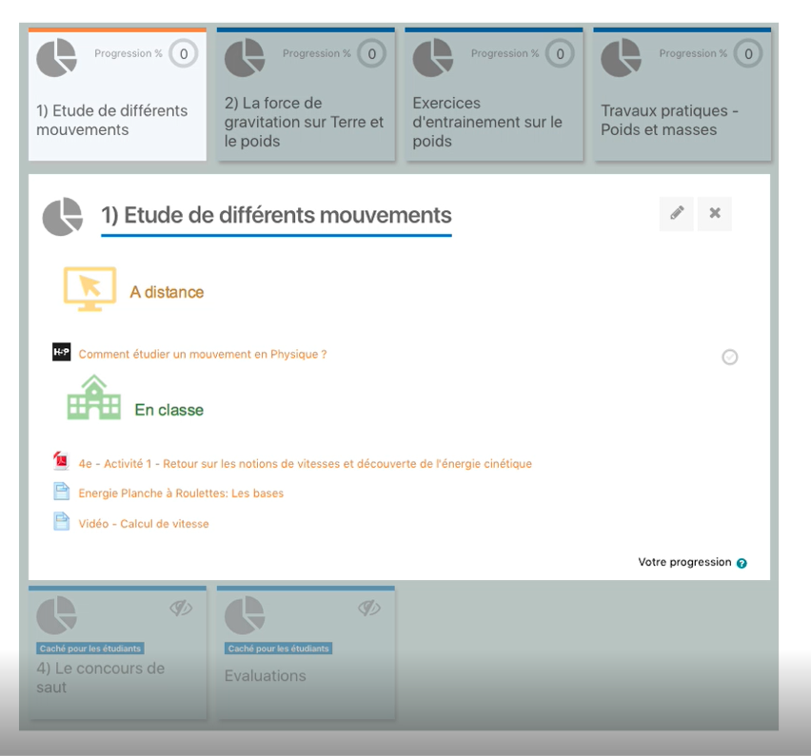Toggle hidden eye icon on Le concours de saut

(x=181, y=609)
